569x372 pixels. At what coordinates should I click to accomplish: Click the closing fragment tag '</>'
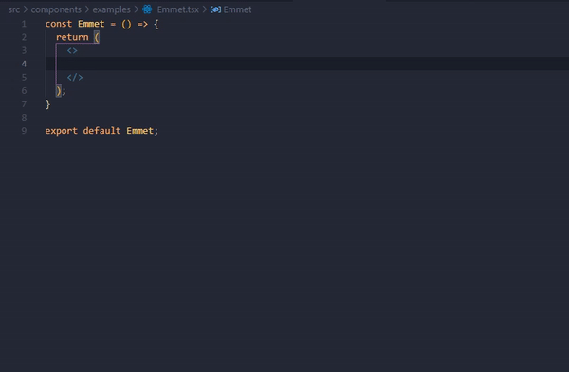tap(75, 78)
